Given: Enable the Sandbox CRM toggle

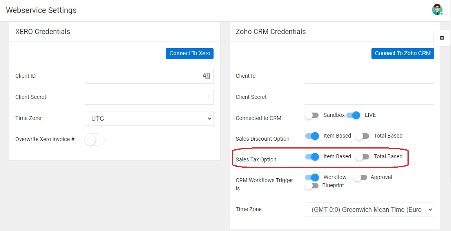Looking at the screenshot, I should tap(312, 115).
